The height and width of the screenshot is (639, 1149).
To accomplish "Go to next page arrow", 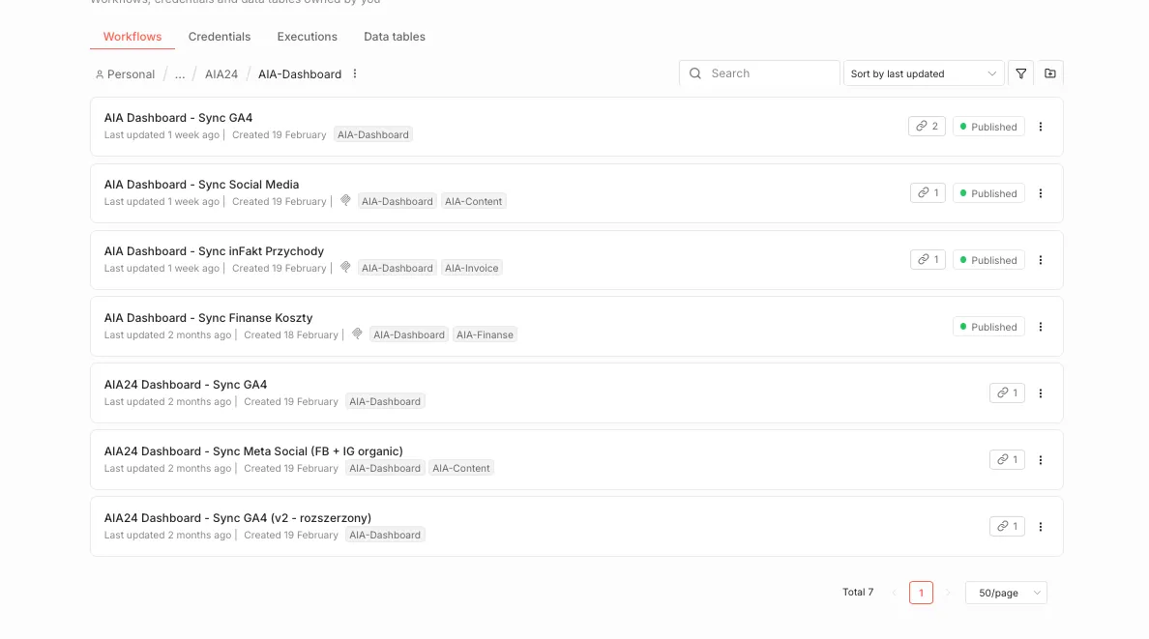I will click(x=948, y=593).
